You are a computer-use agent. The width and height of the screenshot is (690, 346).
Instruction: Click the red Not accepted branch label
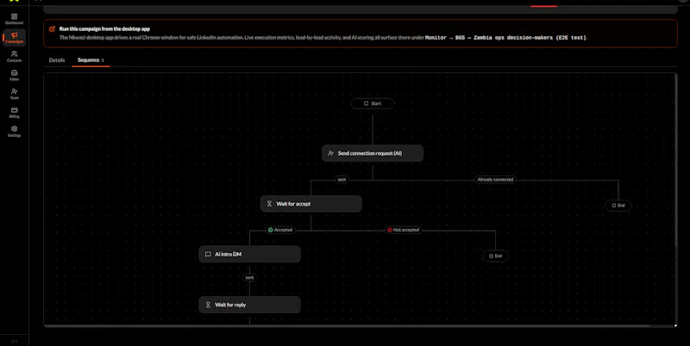(x=403, y=230)
